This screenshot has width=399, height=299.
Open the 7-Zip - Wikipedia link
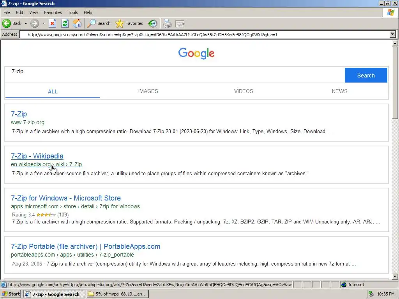(x=37, y=156)
